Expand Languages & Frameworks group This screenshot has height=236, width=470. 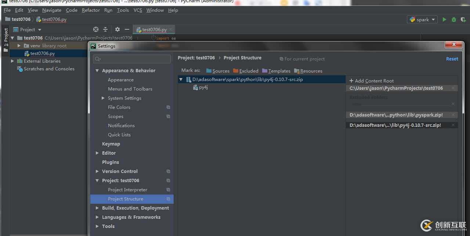97,217
